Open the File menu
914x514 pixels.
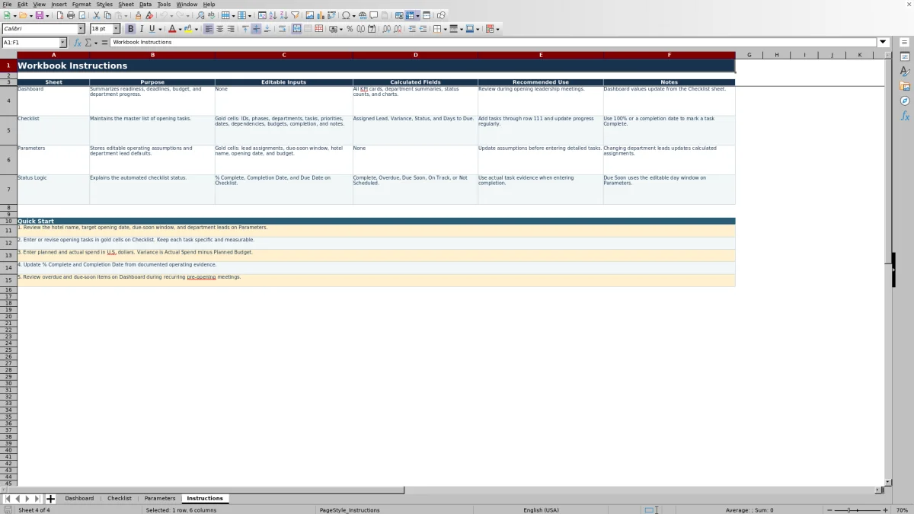[x=7, y=5]
